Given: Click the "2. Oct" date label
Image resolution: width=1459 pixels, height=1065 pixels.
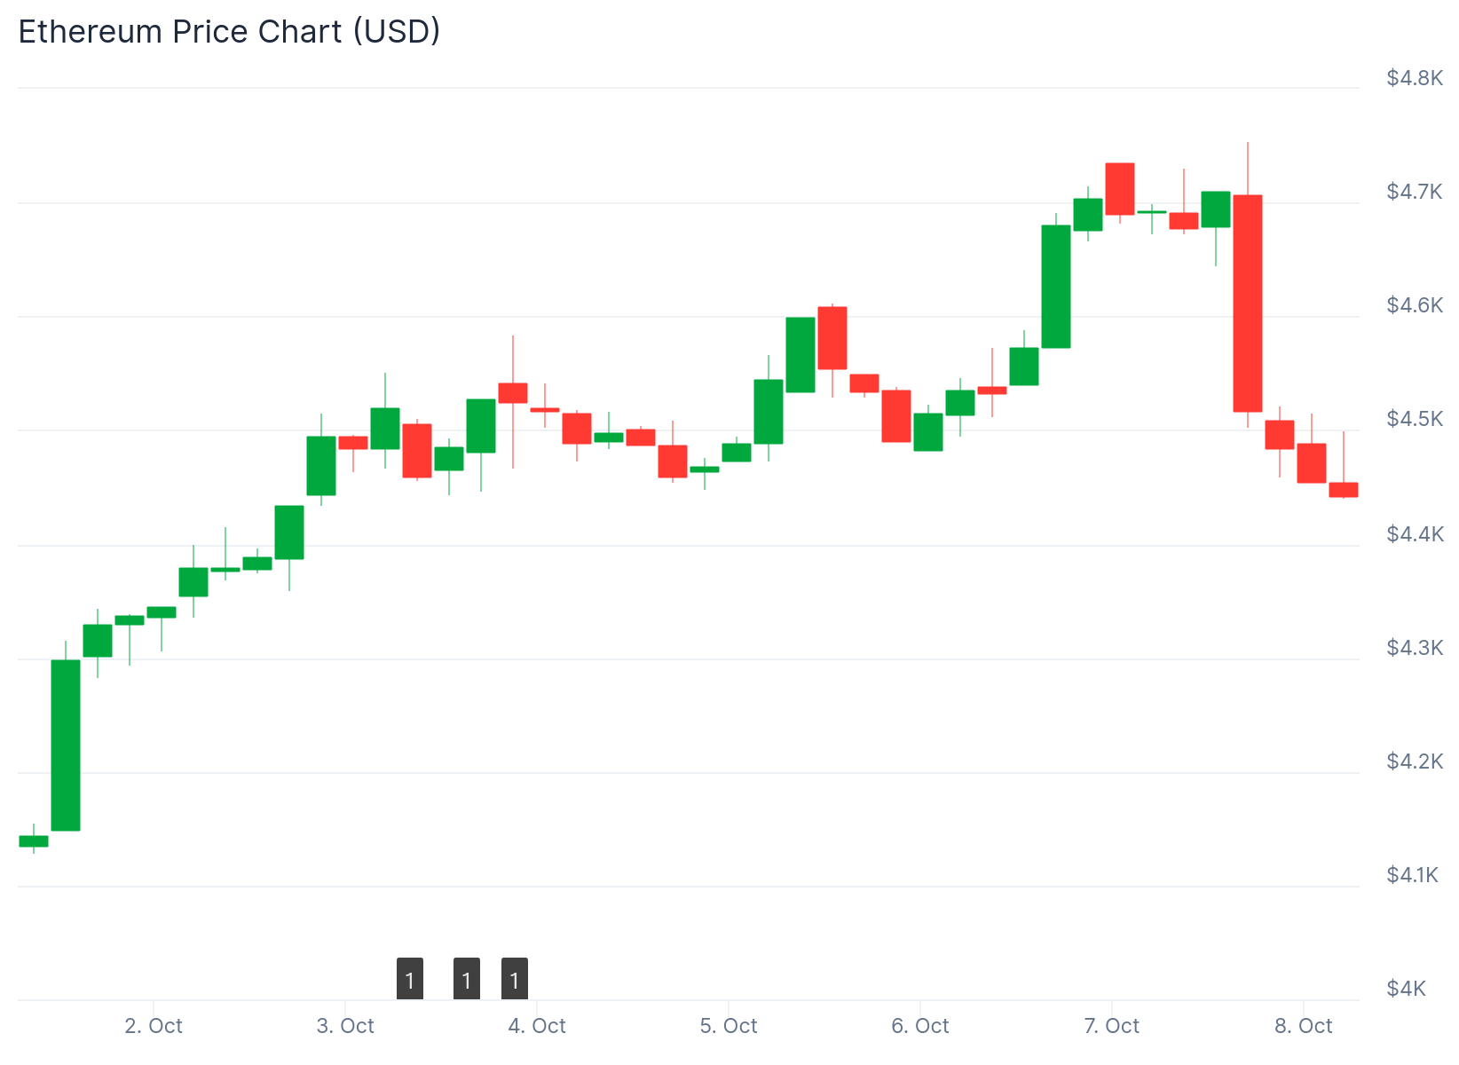Looking at the screenshot, I should click(x=154, y=1026).
